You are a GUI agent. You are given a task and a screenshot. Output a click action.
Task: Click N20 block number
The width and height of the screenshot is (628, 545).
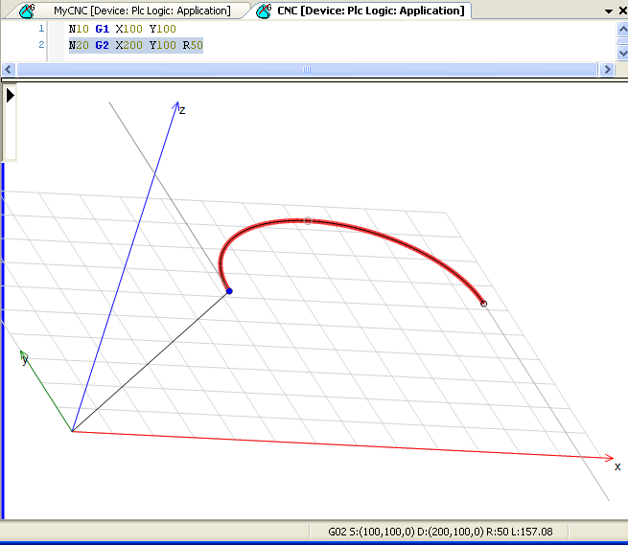click(x=79, y=45)
